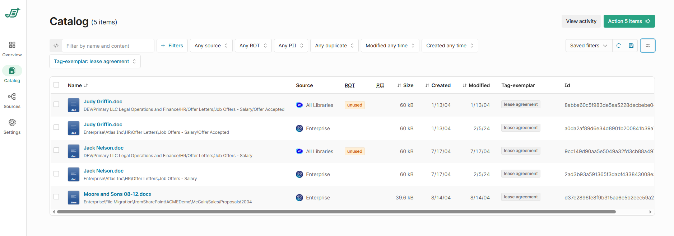
Task: Expand the Saved filters dropdown
Action: pos(589,46)
